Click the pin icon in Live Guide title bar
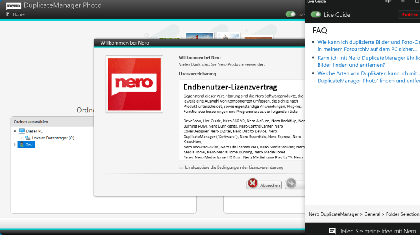Viewport: 420px width, 235px height. 388,1
